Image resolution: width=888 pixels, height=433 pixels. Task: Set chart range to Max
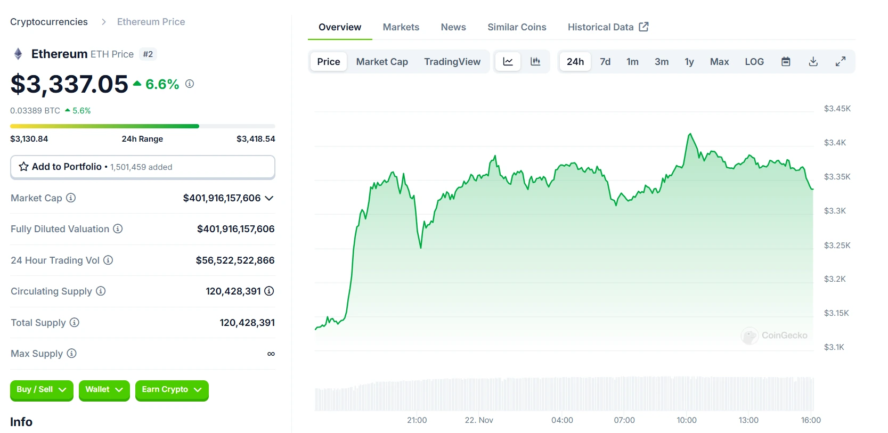click(x=719, y=62)
